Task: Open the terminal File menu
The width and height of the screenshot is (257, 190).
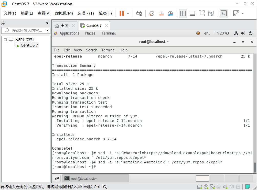Action: (x=57, y=50)
